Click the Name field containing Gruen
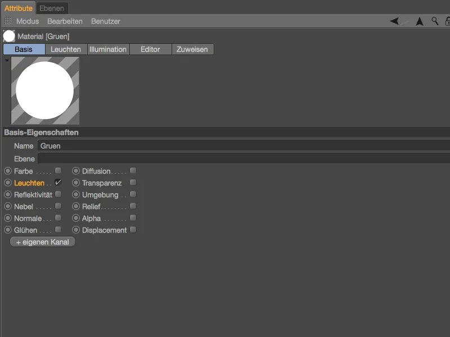Viewport: 450px width, 337px height. click(244, 146)
